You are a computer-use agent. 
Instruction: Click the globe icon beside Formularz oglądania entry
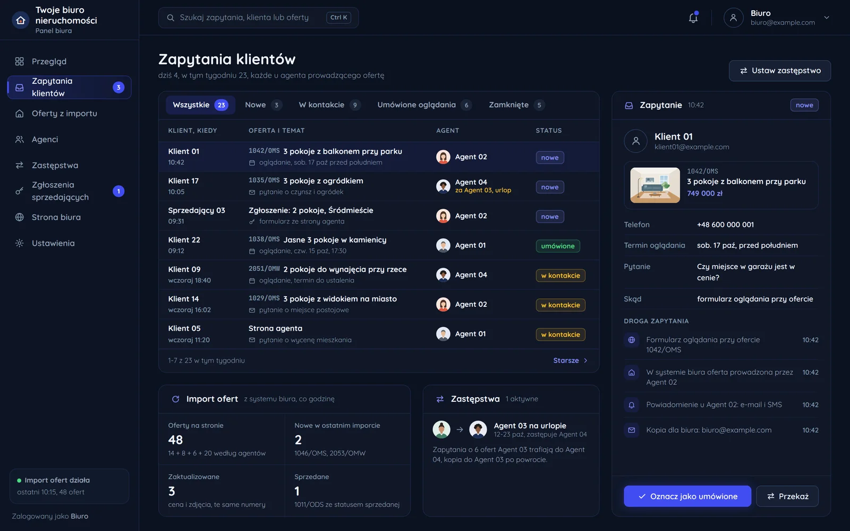click(632, 340)
